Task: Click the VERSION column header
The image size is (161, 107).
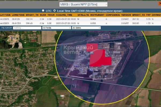Action: pos(126,15)
